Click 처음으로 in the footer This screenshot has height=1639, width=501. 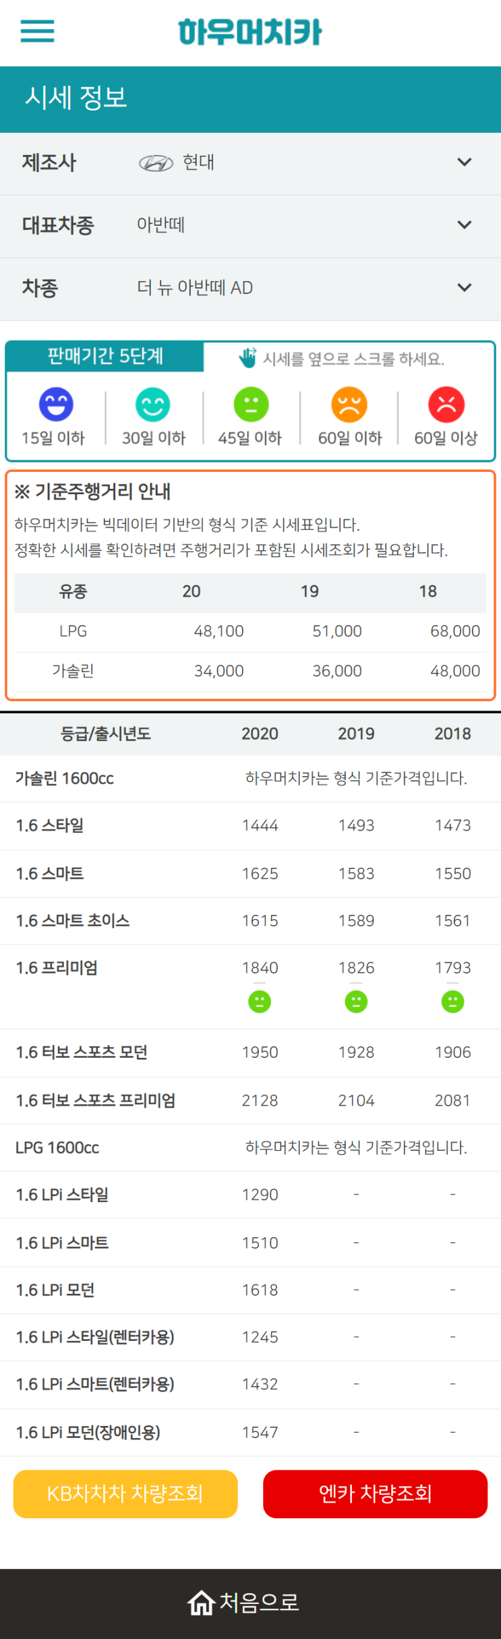click(x=259, y=1603)
